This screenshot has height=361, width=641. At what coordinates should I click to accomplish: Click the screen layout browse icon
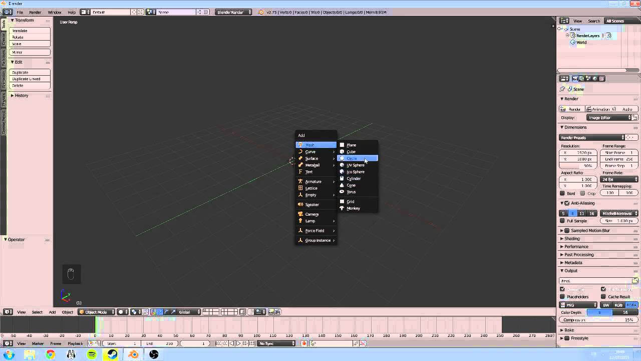pos(84,12)
